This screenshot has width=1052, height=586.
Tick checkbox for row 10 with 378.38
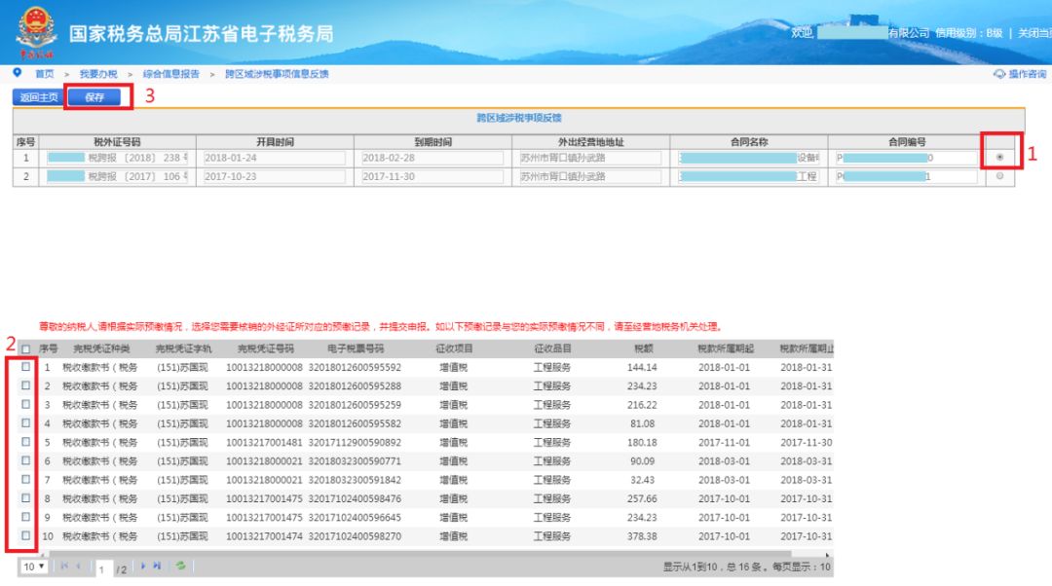(x=26, y=536)
